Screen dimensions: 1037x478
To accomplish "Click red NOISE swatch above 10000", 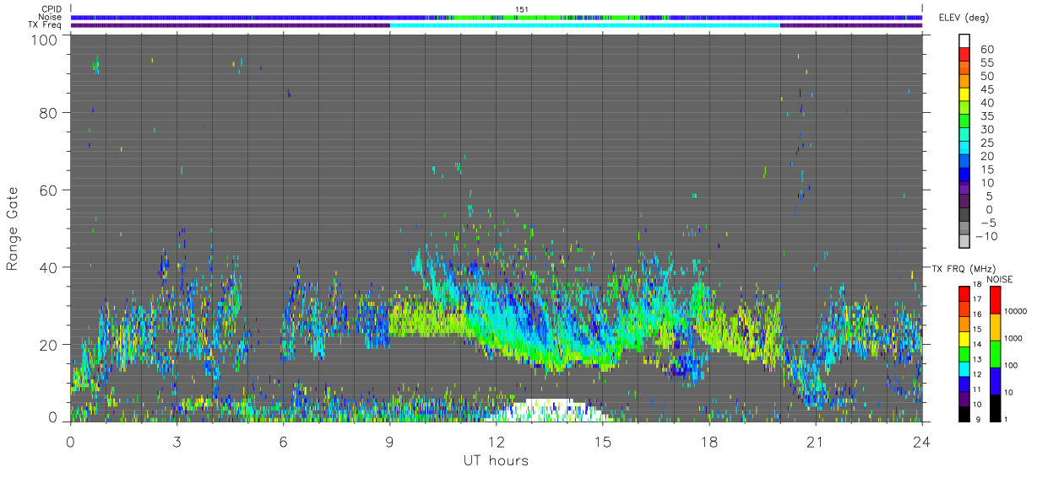I will [x=995, y=300].
